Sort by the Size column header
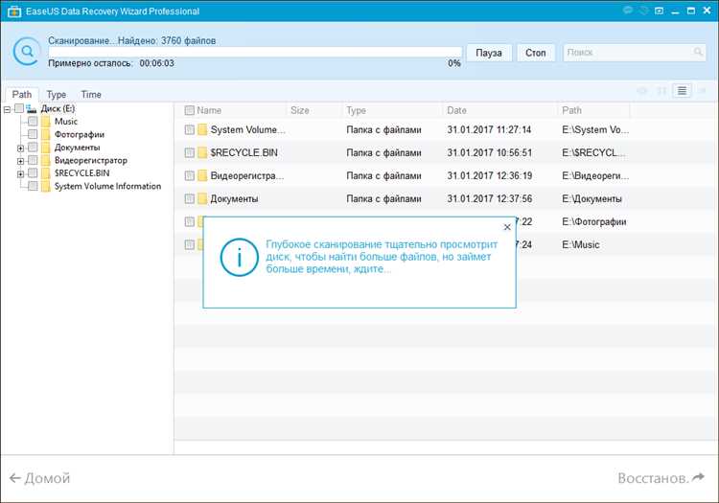The image size is (719, 503). pyautogui.click(x=299, y=110)
